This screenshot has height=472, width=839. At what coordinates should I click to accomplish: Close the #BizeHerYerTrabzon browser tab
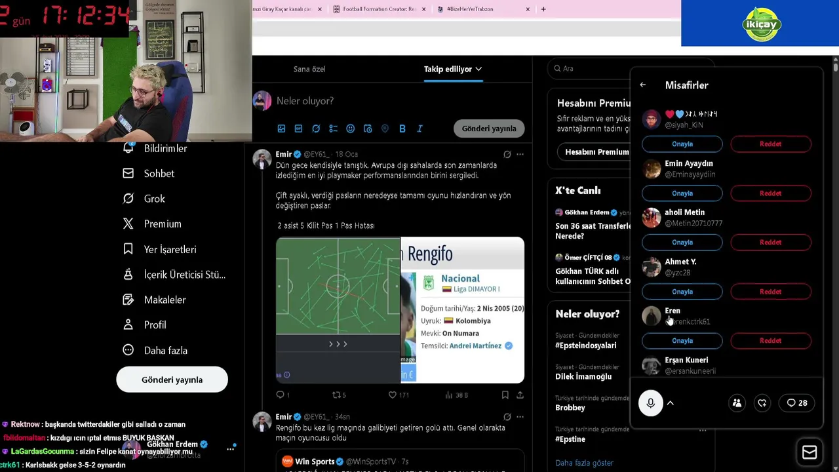coord(528,9)
